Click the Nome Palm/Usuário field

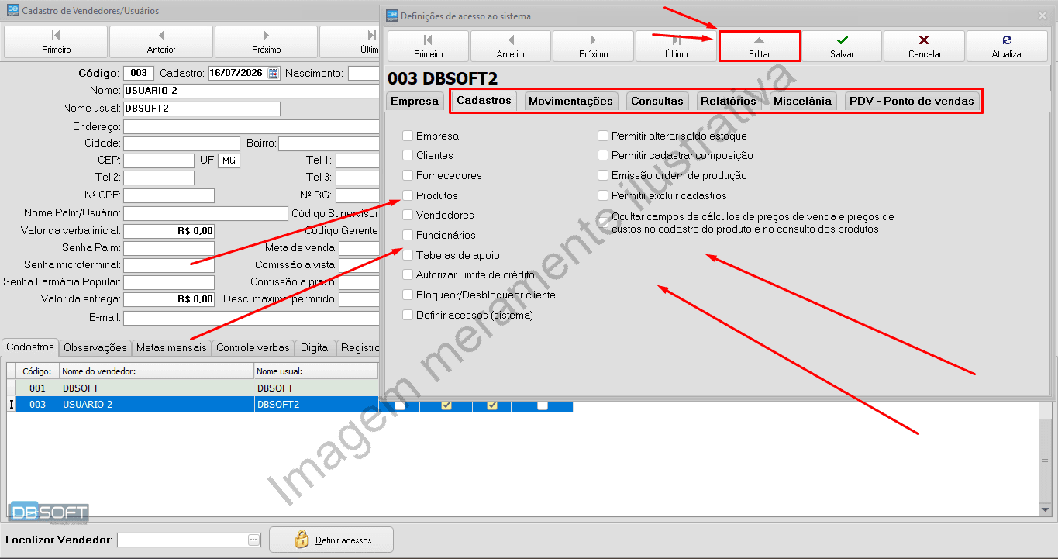pyautogui.click(x=205, y=213)
